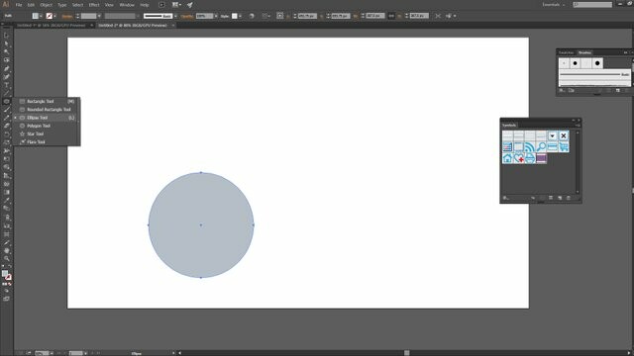Open the Edit menu
This screenshot has height=356, width=634.
[x=31, y=5]
